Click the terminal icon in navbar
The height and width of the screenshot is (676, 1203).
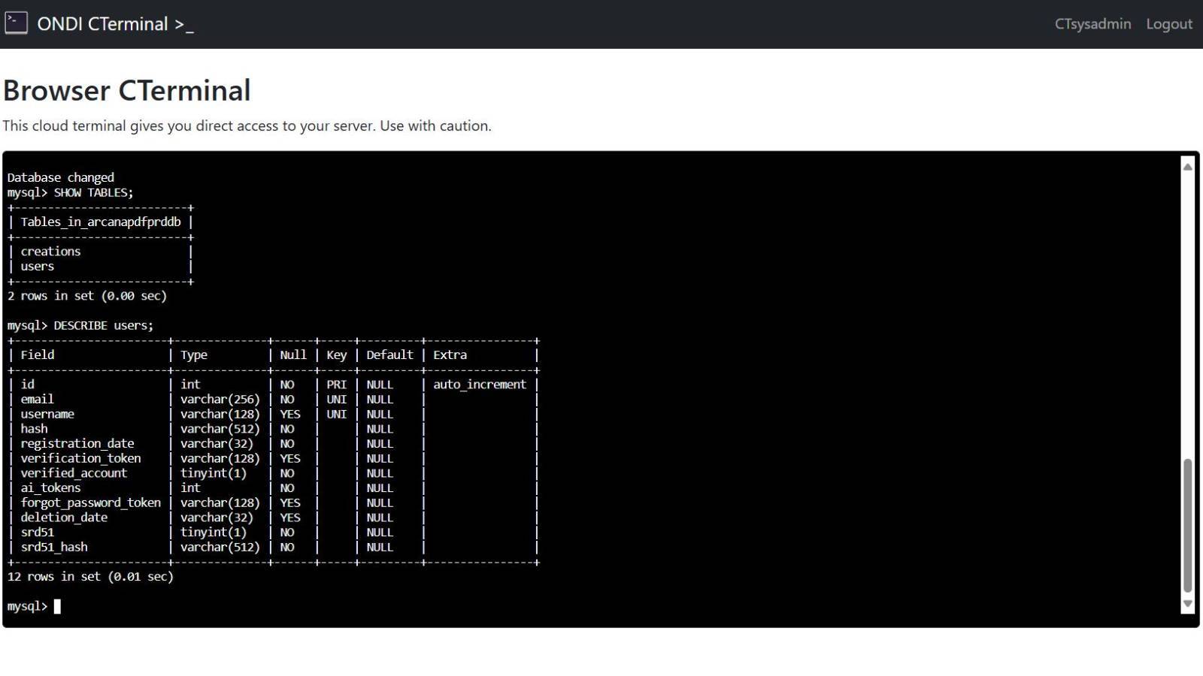16,23
